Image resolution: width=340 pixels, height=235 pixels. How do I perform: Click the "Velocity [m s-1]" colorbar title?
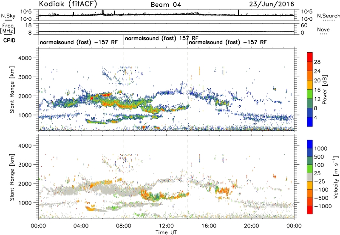[336, 177]
